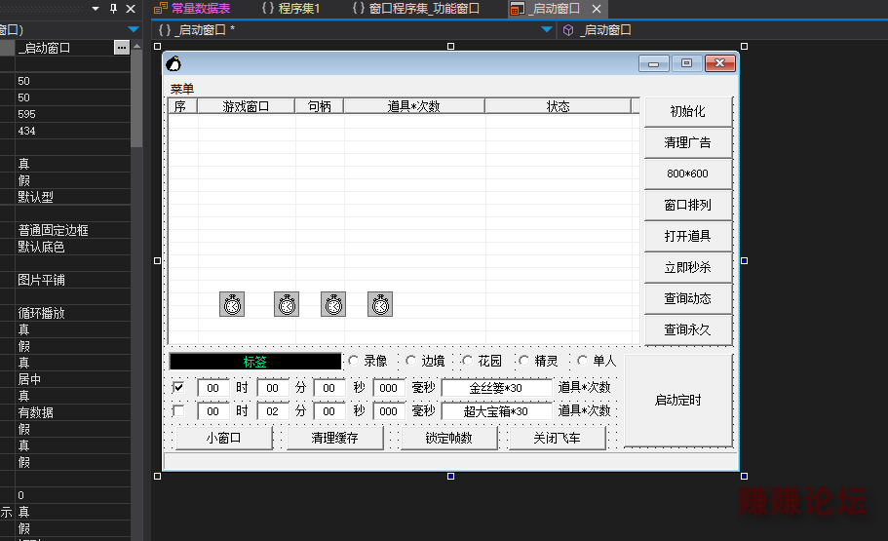Close the _启动窗口 tab via X icon
This screenshot has width=888, height=541.
[598, 9]
